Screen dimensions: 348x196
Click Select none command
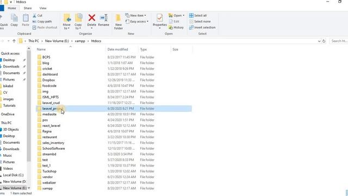[200, 22]
